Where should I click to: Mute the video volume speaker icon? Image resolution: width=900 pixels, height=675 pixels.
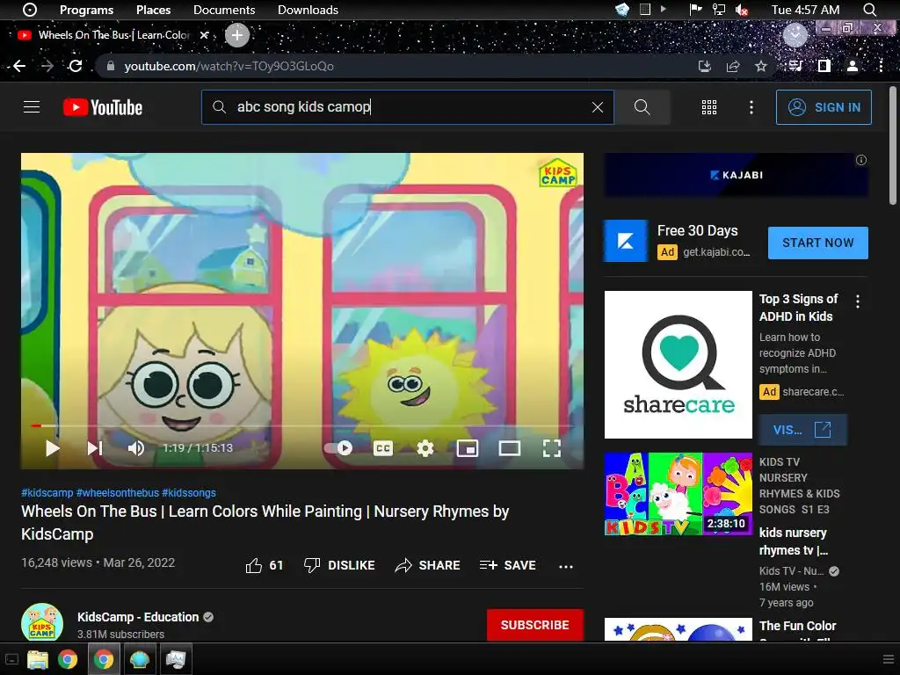[136, 448]
